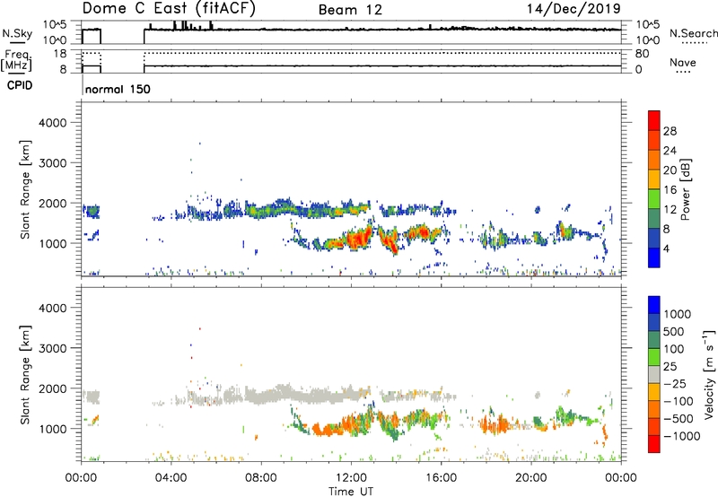Pick the red top segment of Power colorbar
The height and width of the screenshot is (497, 718).
pyautogui.click(x=654, y=120)
